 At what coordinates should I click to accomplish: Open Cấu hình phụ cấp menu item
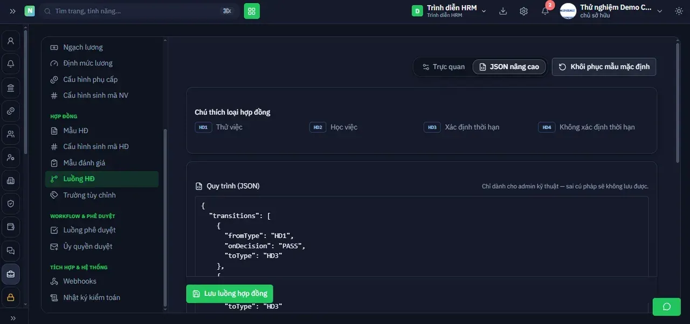point(102,79)
